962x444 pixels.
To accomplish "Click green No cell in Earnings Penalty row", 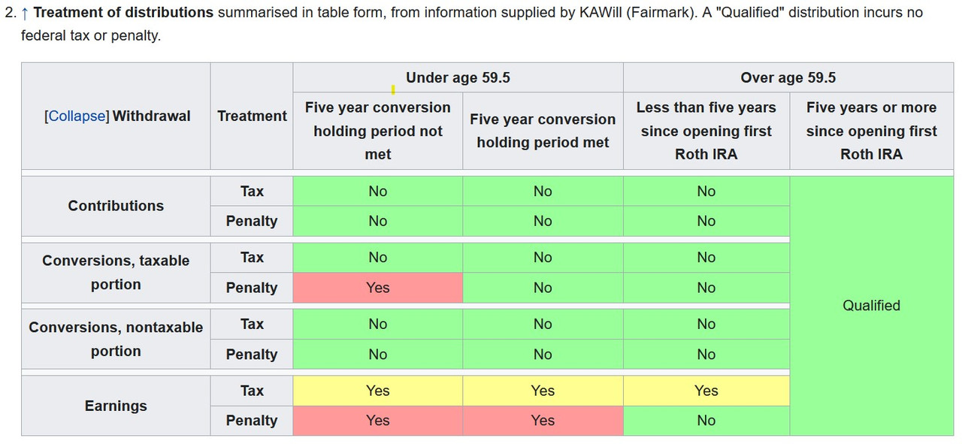I will pos(706,421).
